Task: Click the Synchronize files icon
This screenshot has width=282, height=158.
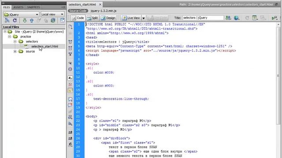Action: click(x=53, y=20)
